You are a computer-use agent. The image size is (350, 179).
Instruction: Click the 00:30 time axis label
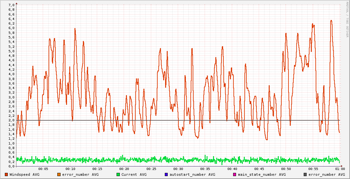(x=178, y=169)
